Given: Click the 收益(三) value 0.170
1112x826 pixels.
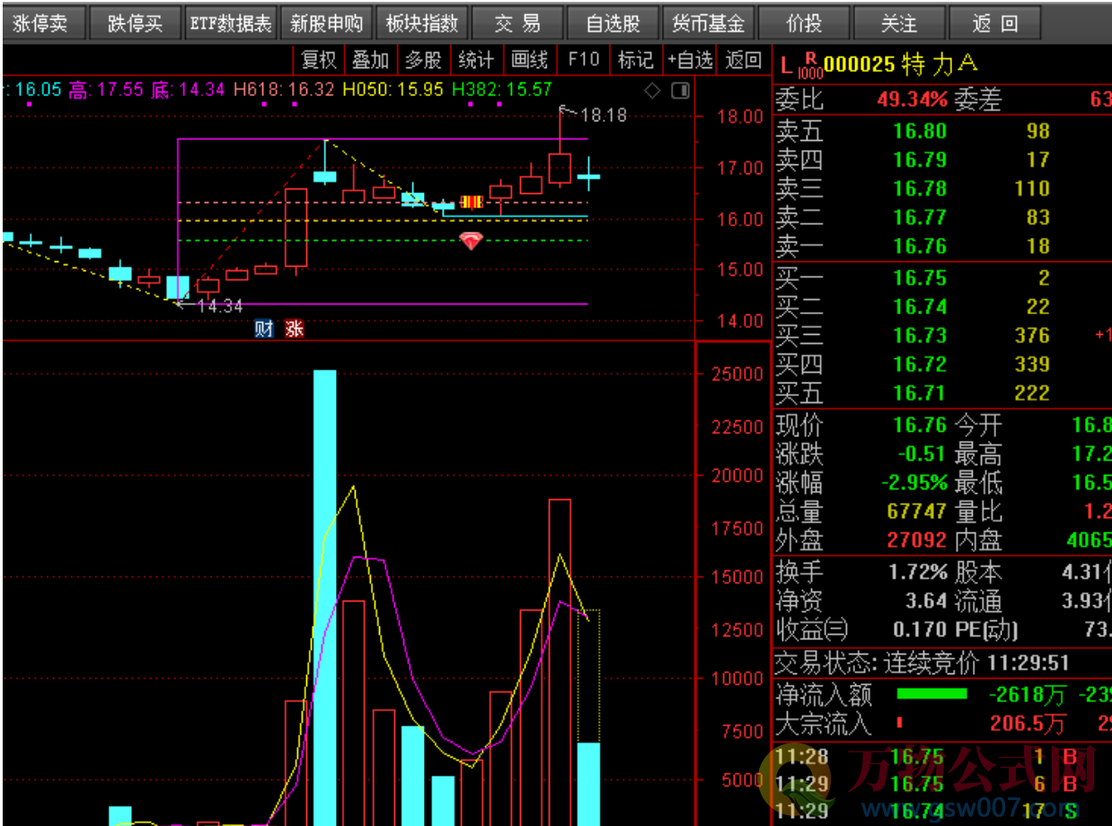Looking at the screenshot, I should point(920,629).
